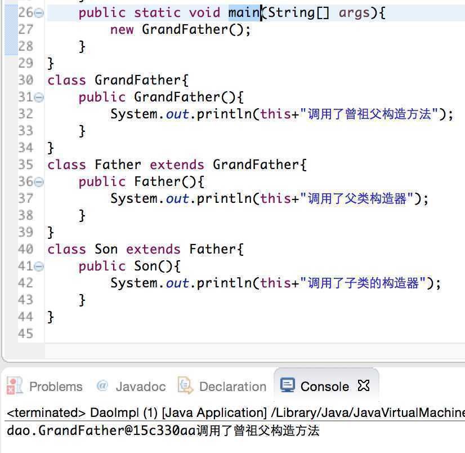Click console output dao.GrandFather@15c330aa line

tap(163, 430)
